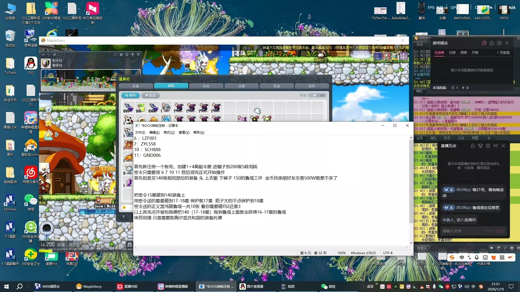Click the 公会 chat channel tab
The height and width of the screenshot is (292, 520).
(x=461, y=138)
